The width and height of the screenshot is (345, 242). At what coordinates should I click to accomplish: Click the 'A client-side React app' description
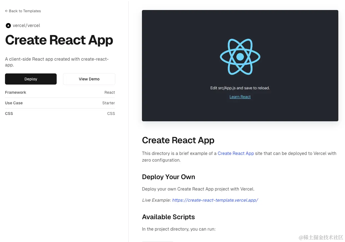pyautogui.click(x=57, y=62)
